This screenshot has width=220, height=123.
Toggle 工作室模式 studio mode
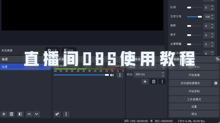click(x=194, y=99)
